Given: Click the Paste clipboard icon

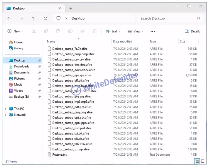Looking at the screenshot, I should [58, 31].
